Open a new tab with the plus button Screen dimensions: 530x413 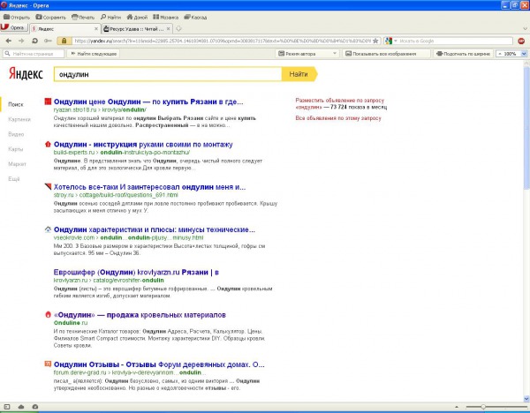coord(178,29)
